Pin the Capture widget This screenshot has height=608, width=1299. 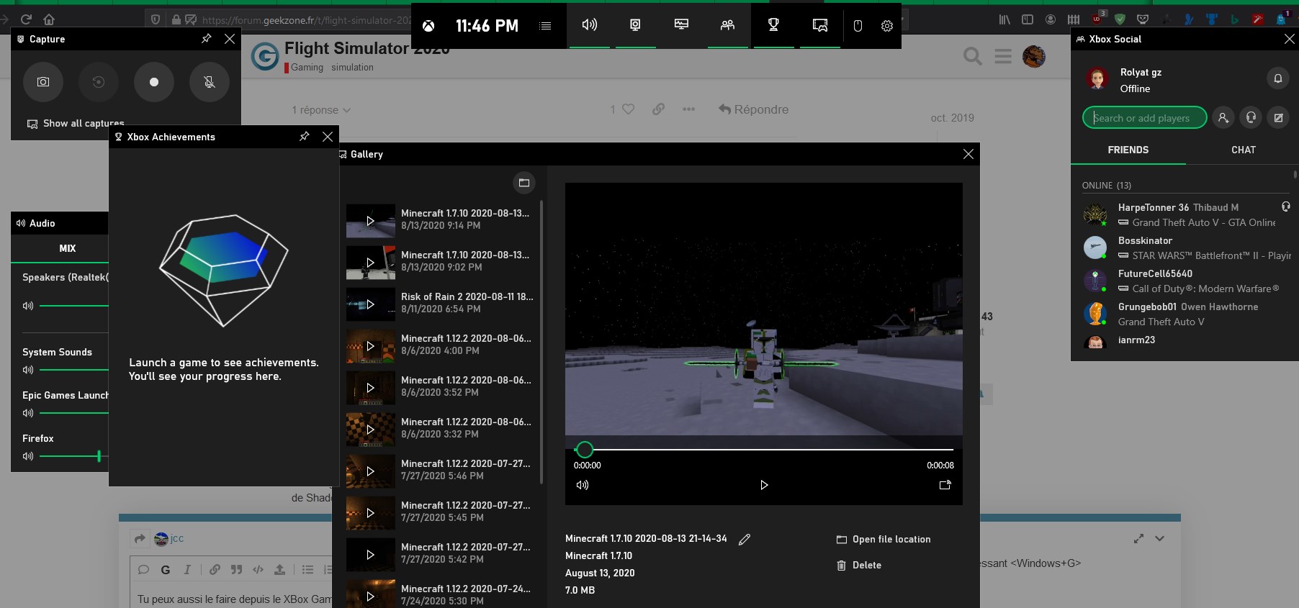[x=207, y=39]
